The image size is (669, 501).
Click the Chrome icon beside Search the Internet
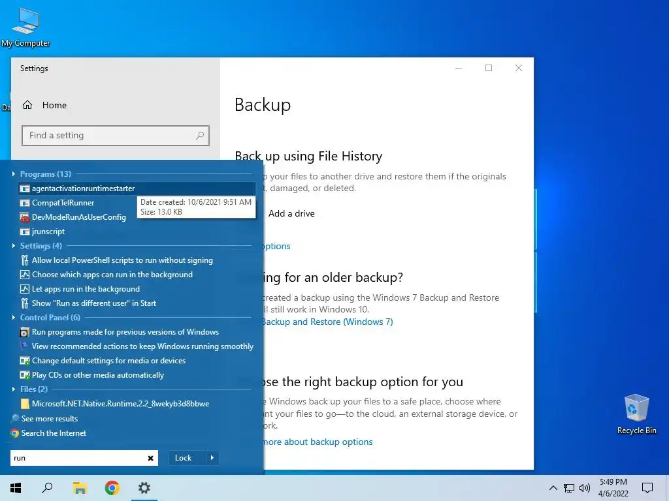[x=15, y=433]
